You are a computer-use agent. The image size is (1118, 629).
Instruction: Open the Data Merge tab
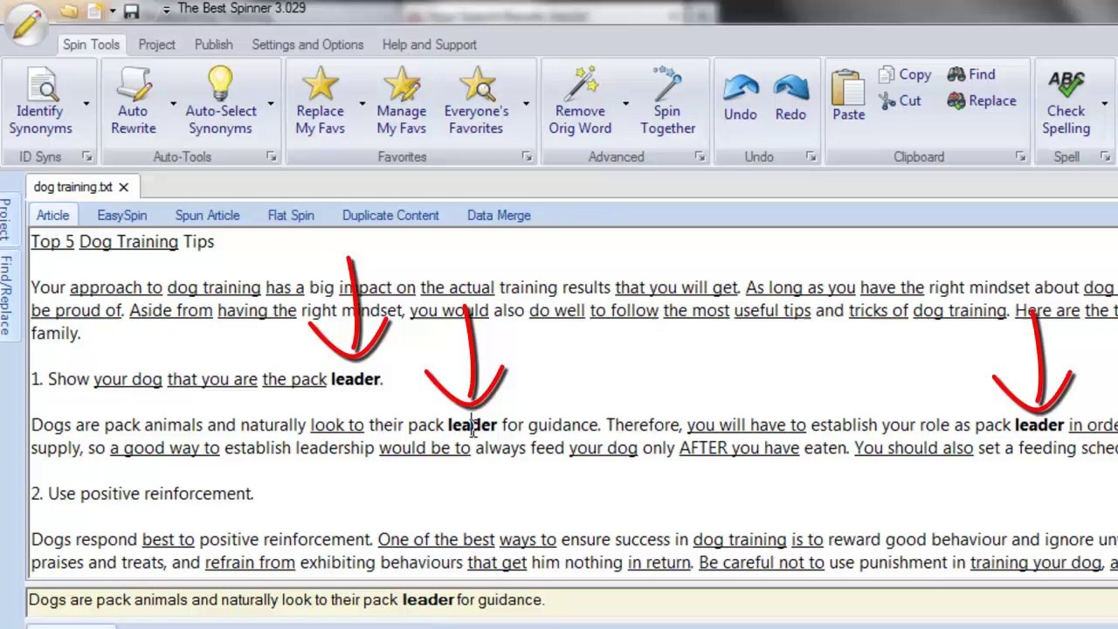point(499,215)
